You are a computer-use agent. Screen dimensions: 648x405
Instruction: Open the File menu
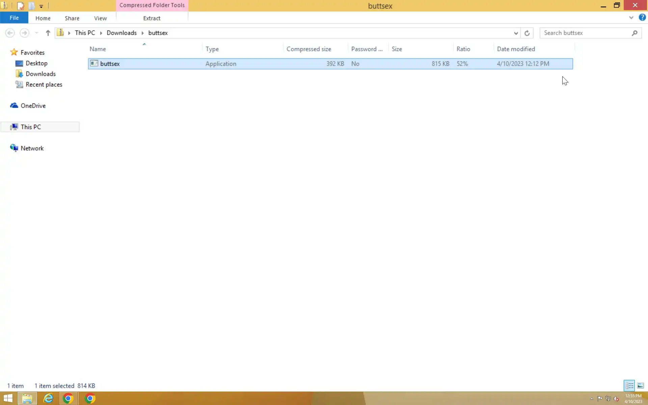[14, 18]
